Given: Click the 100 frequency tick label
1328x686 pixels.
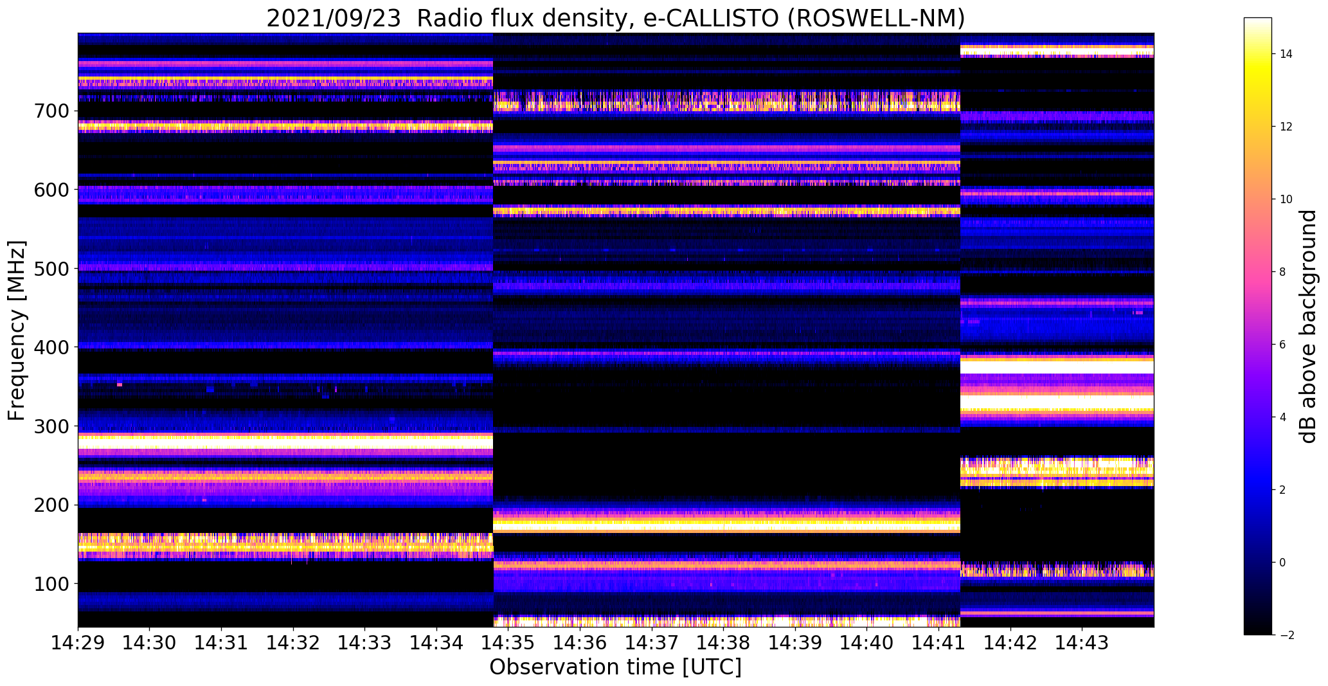Looking at the screenshot, I should [51, 584].
